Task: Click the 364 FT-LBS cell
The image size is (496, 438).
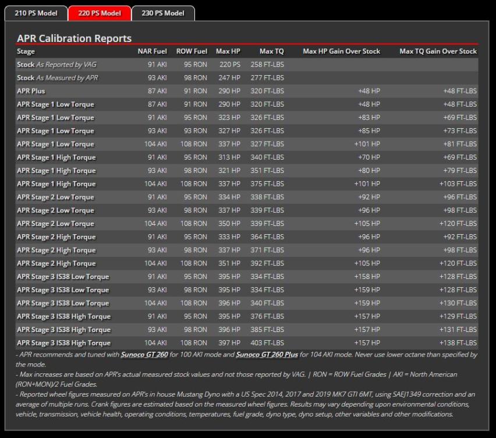Action: click(x=267, y=237)
